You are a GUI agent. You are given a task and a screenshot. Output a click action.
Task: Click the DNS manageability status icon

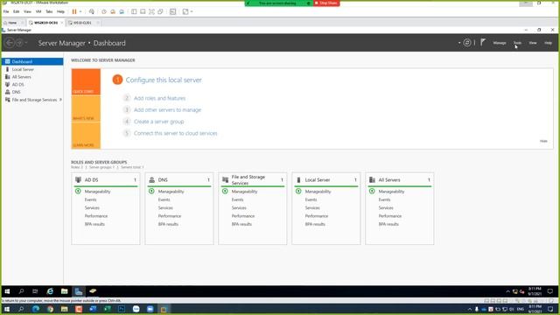coord(151,192)
